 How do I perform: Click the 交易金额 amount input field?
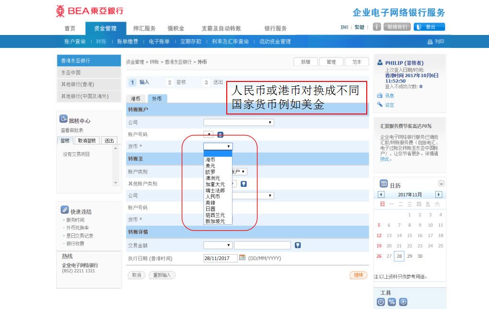[x=262, y=245]
